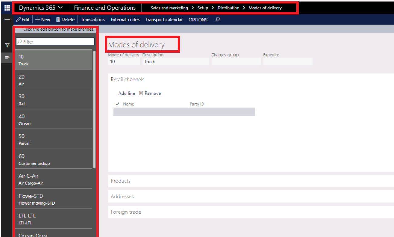Viewport: 394px width, 237px height.
Task: Click the Mode of delivery field
Action: (x=124, y=61)
